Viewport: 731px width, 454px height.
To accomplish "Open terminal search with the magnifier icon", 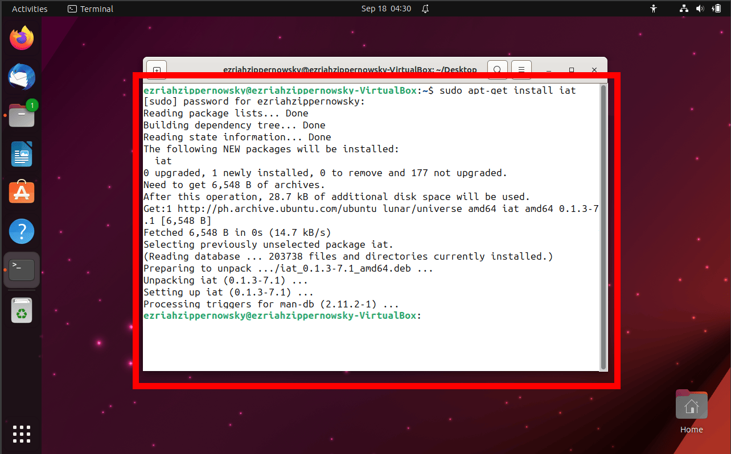I will coord(497,69).
